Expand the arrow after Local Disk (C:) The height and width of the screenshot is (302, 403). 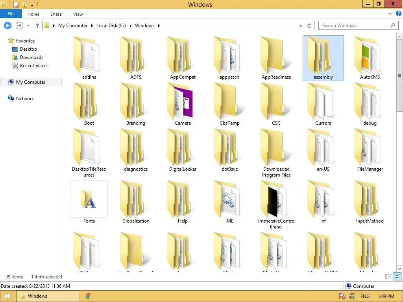coord(130,26)
